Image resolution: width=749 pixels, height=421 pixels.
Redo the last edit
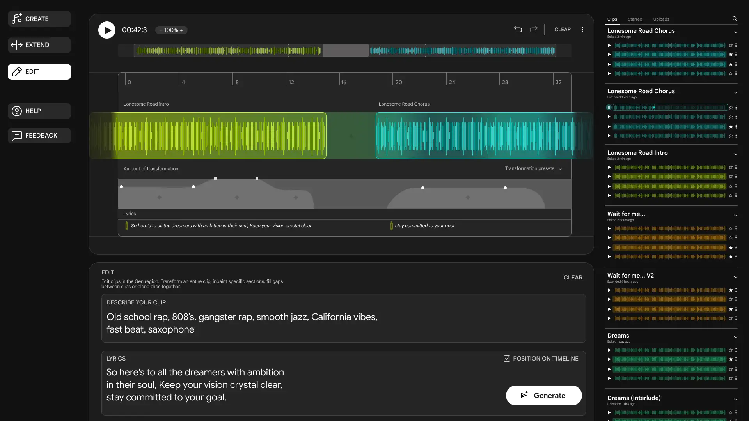point(533,29)
